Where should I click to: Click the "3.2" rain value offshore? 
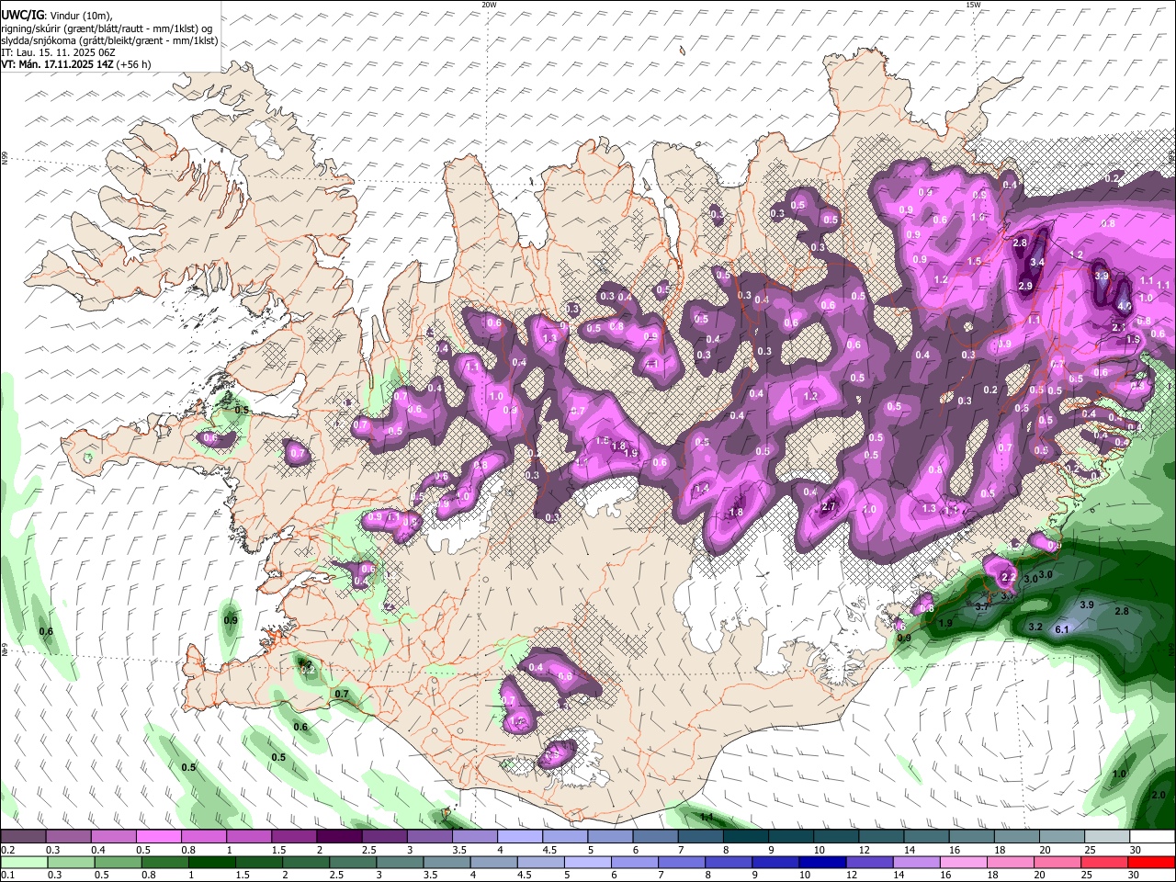pos(1035,627)
